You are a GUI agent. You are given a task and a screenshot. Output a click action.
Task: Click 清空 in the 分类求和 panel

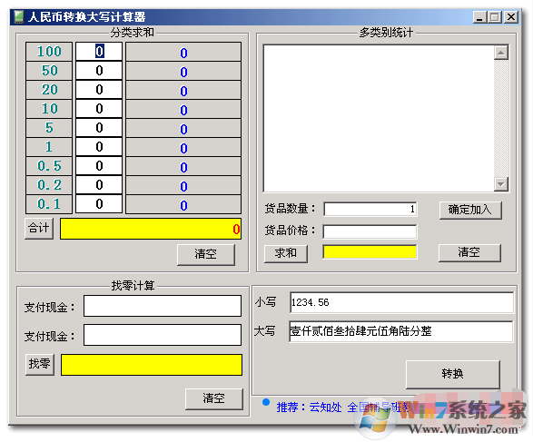pyautogui.click(x=205, y=254)
